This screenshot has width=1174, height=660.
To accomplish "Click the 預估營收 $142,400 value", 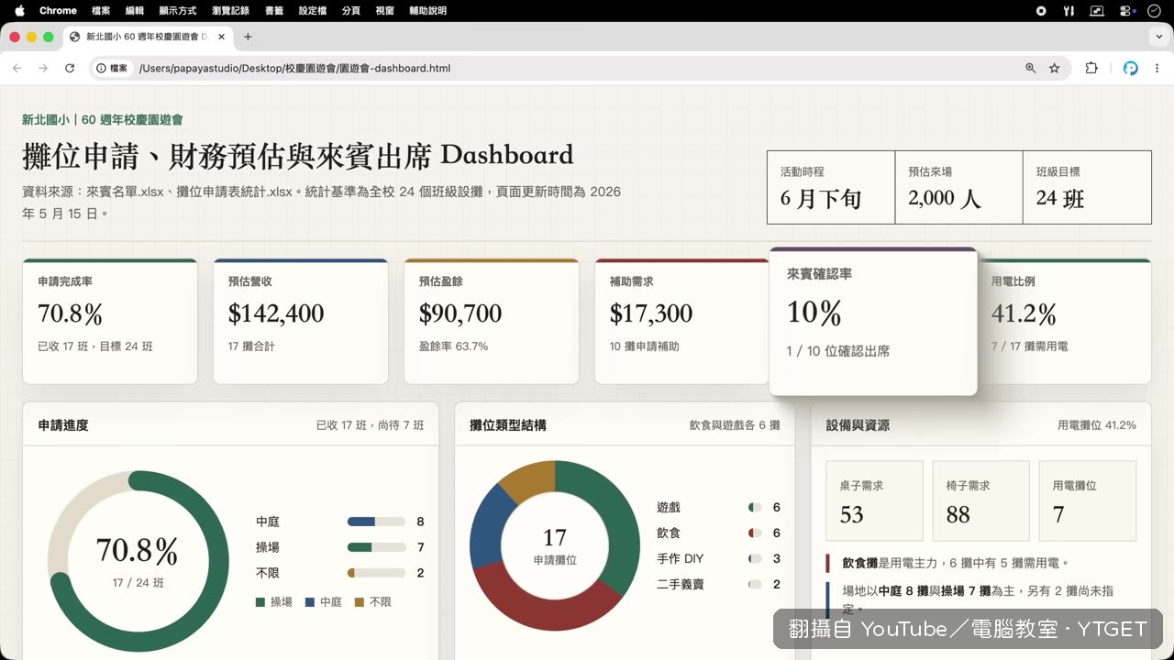I will tap(276, 313).
